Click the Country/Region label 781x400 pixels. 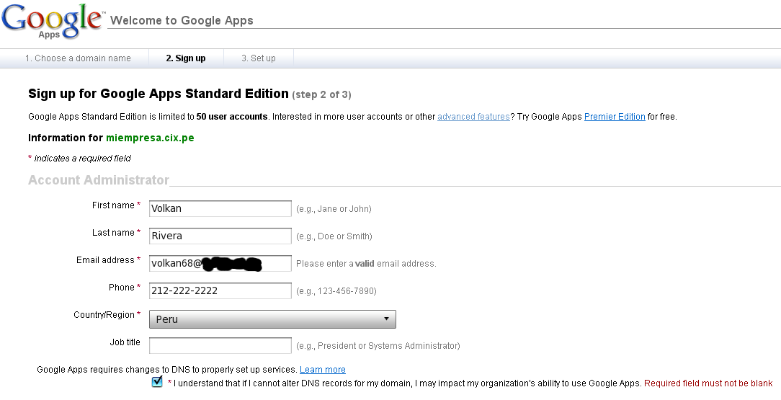click(x=104, y=315)
